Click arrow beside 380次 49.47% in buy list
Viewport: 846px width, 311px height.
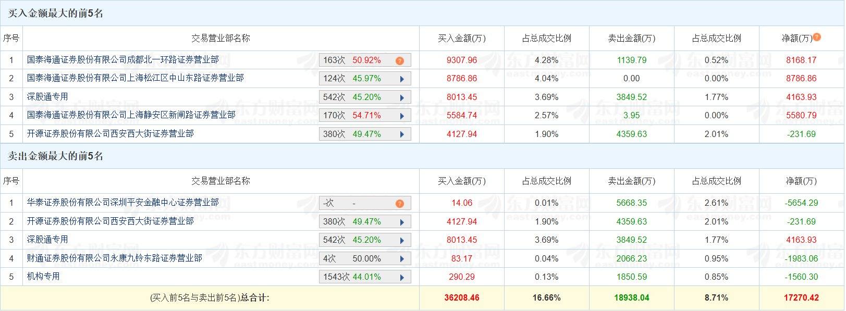pyautogui.click(x=401, y=133)
